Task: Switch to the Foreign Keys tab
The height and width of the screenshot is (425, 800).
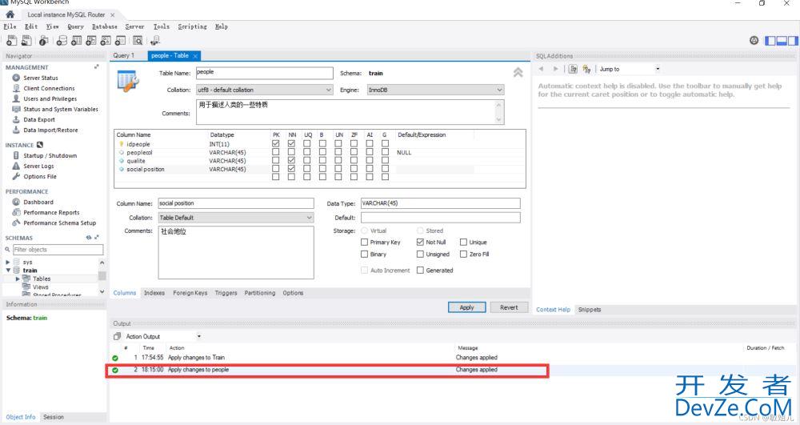Action: pyautogui.click(x=190, y=293)
